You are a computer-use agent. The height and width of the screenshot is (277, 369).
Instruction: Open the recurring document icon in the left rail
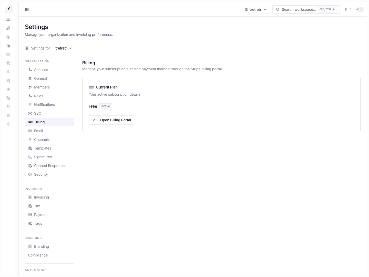pyautogui.click(x=8, y=81)
